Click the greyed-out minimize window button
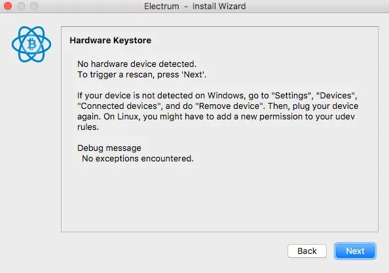 [x=21, y=6]
